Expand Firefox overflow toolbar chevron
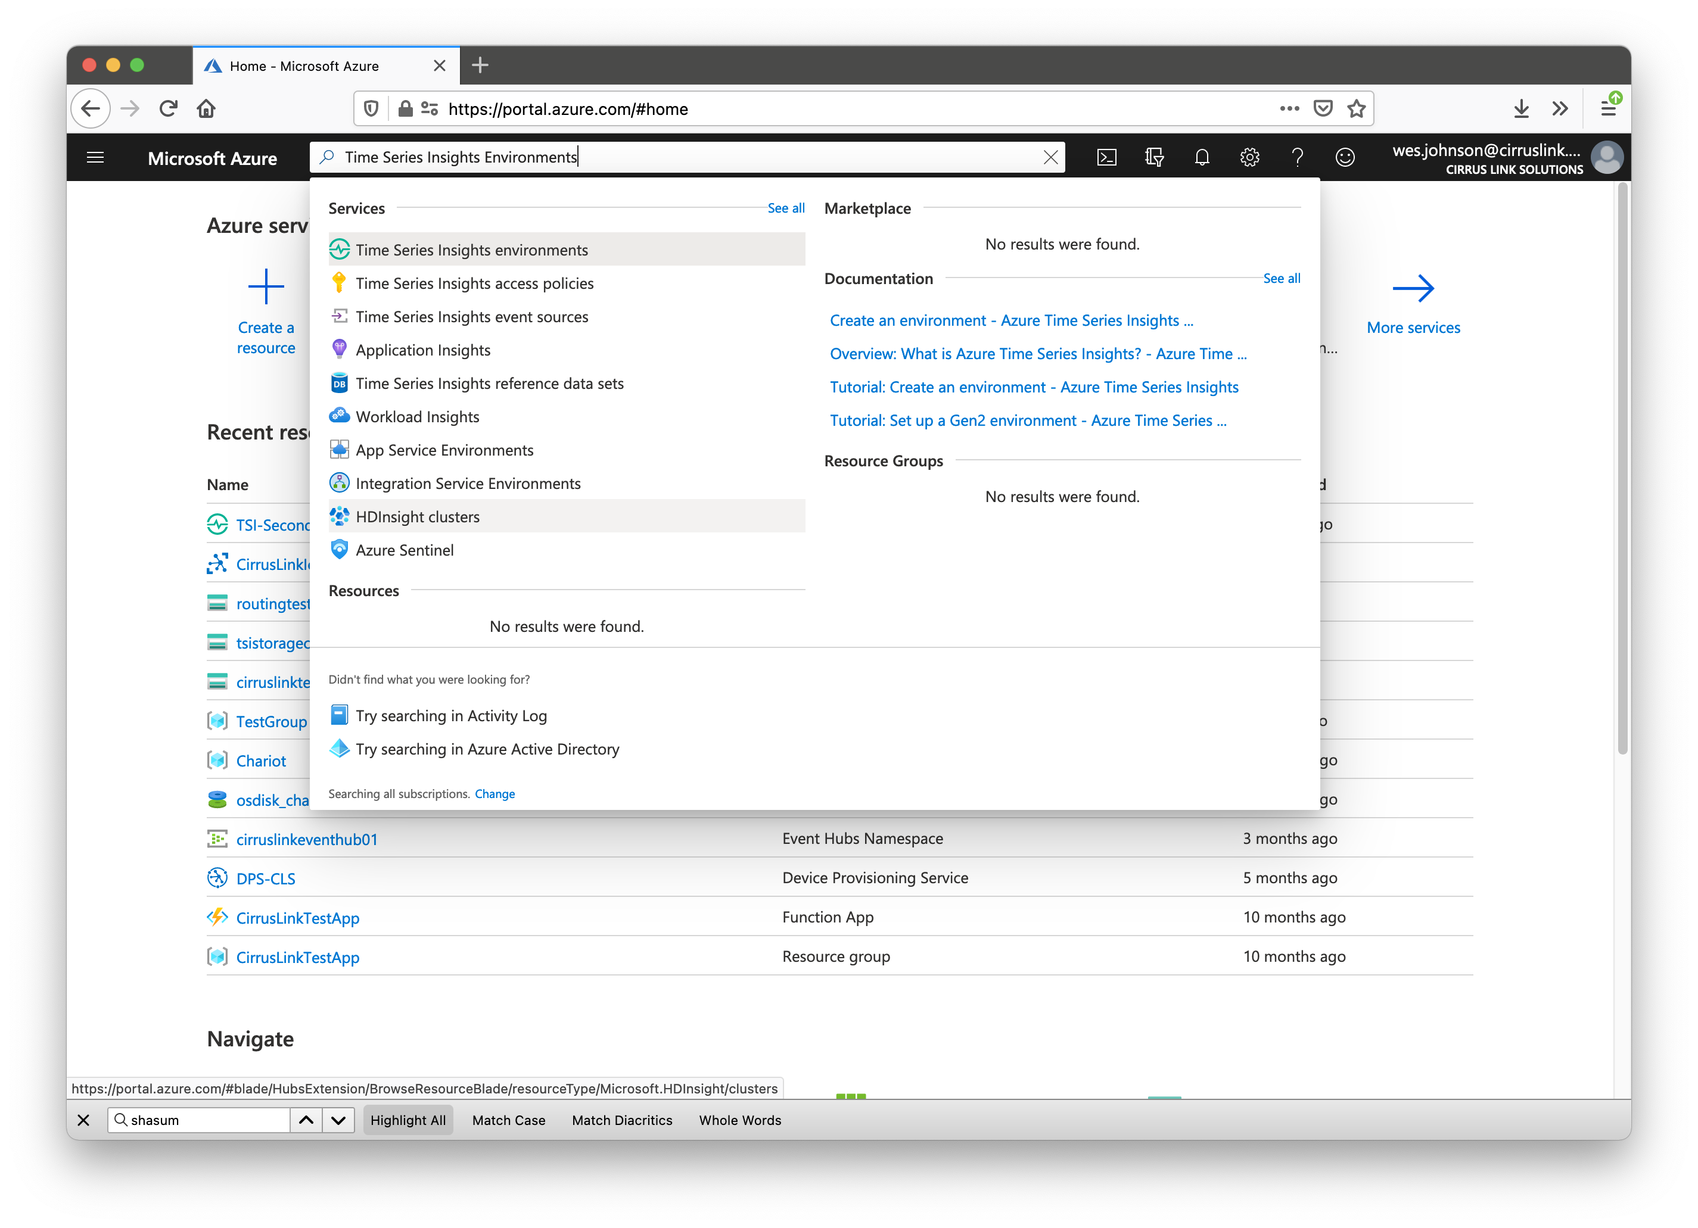Image resolution: width=1698 pixels, height=1228 pixels. (1560, 108)
